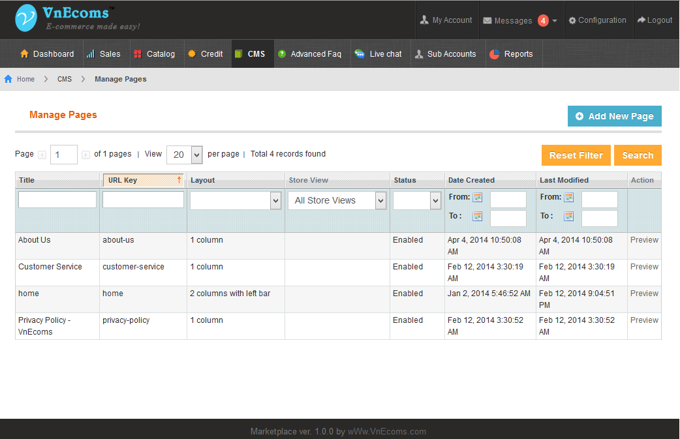Open the About Us row title
Image resolution: width=680 pixels, height=439 pixels.
(x=34, y=239)
